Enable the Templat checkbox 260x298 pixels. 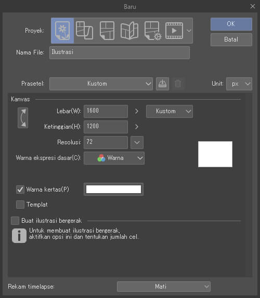tap(20, 205)
